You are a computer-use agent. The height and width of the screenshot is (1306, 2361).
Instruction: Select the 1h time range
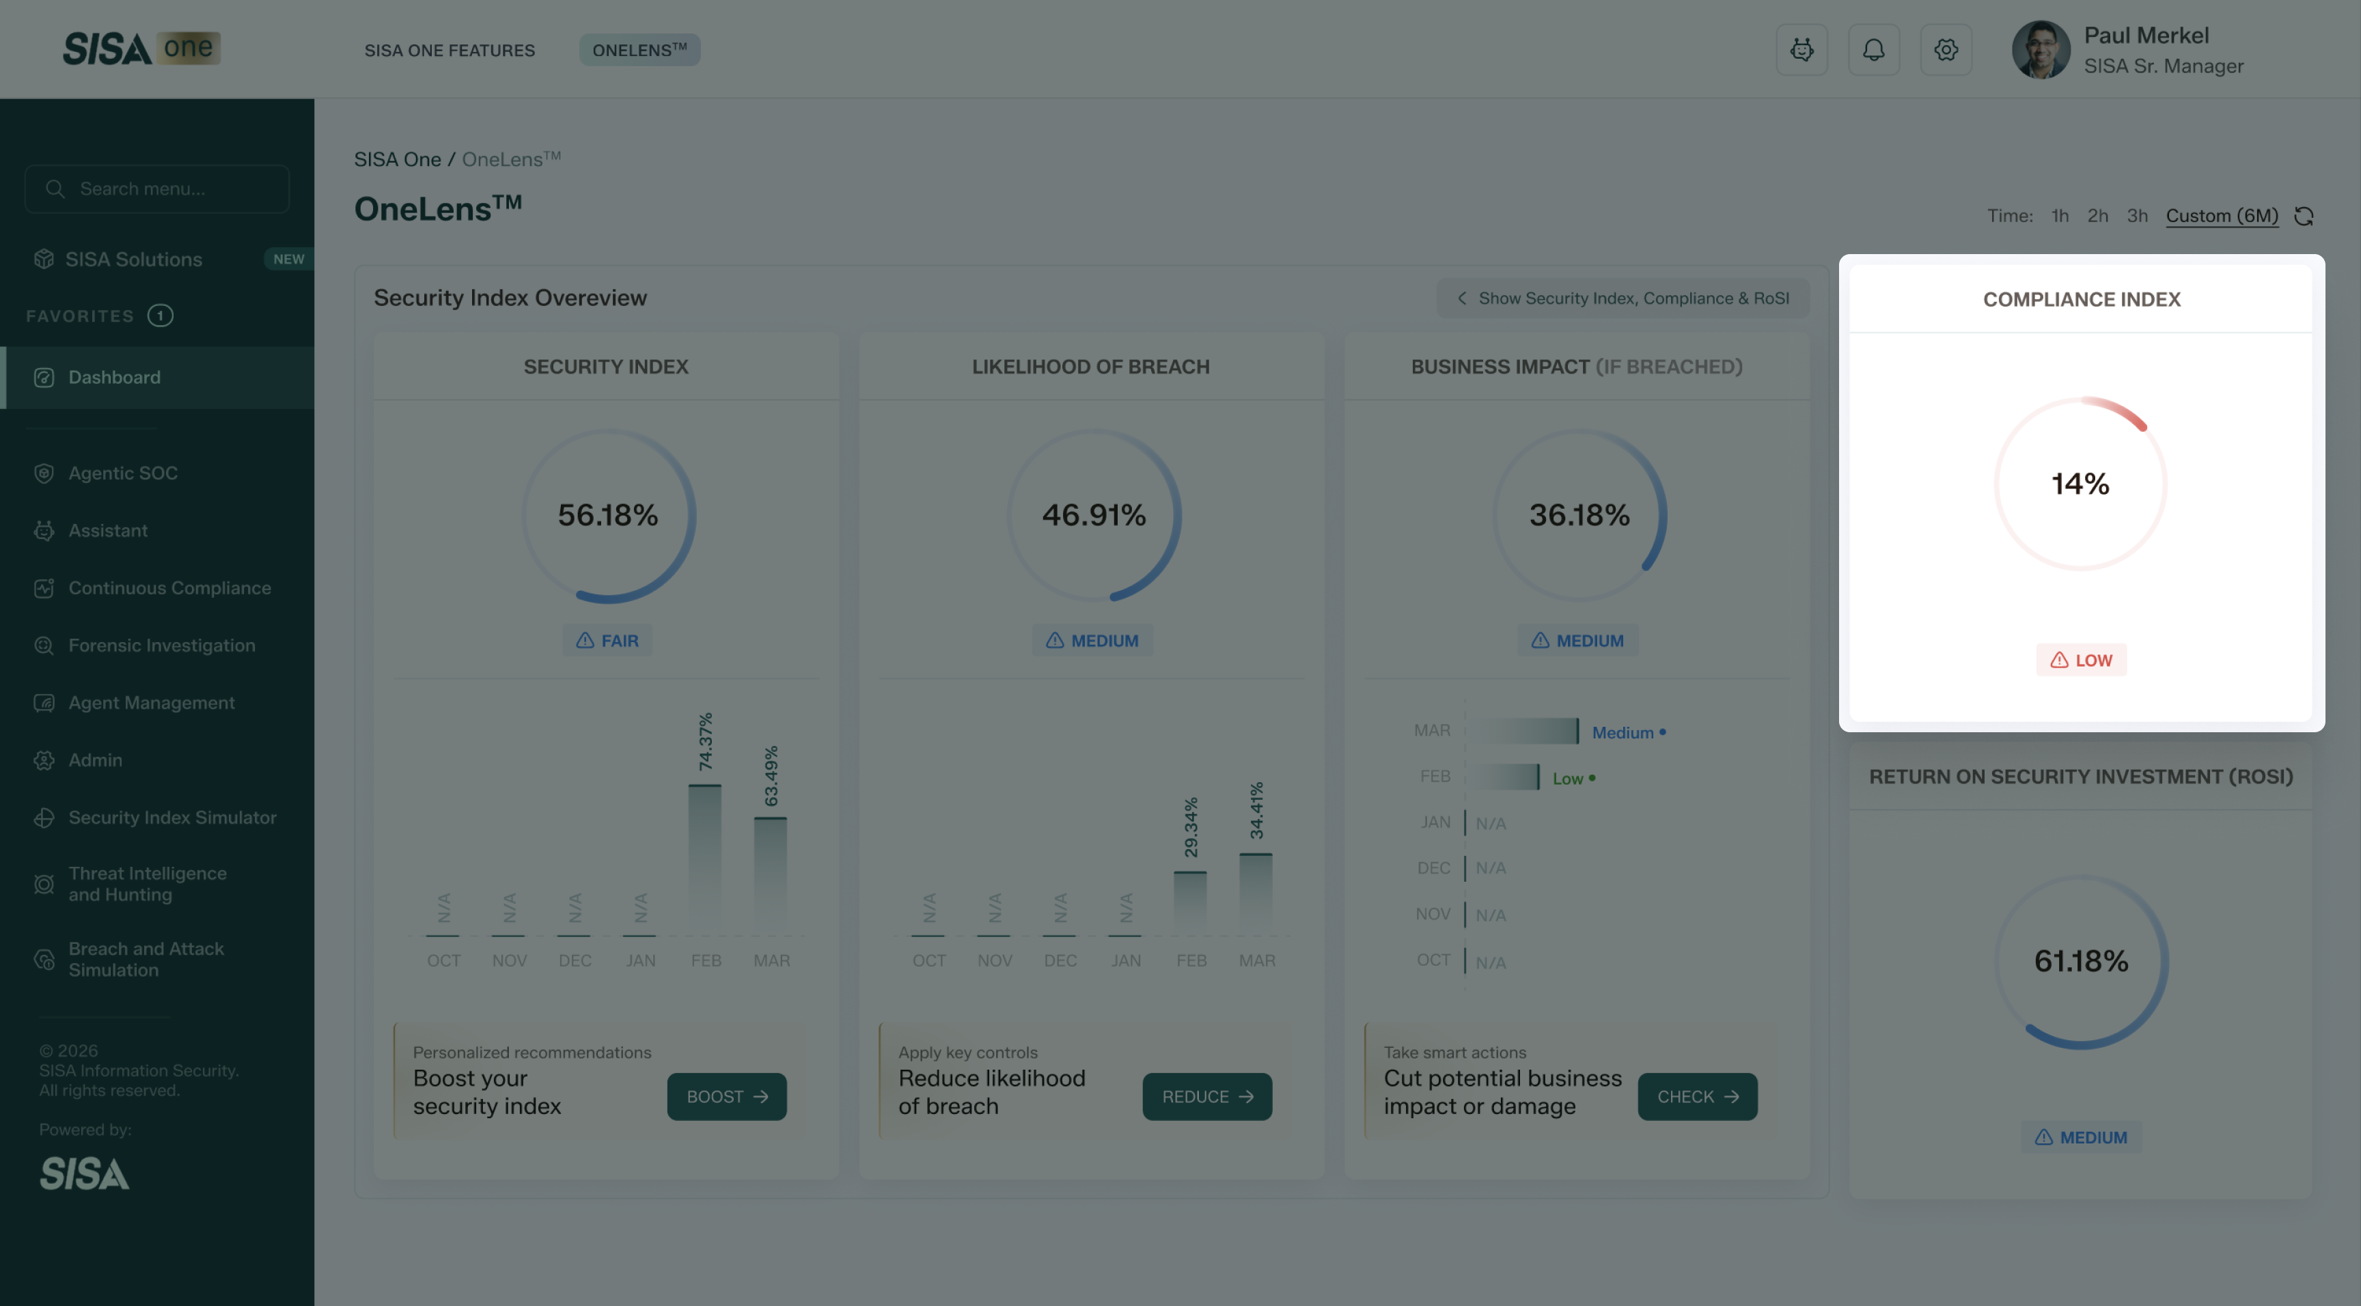pos(2060,217)
